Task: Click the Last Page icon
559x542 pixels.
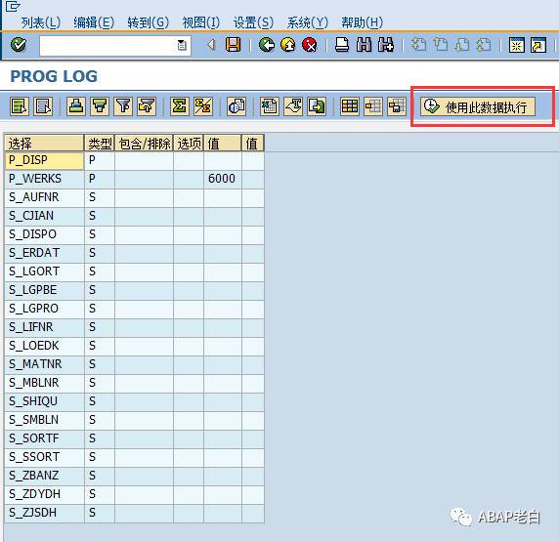Action: (484, 45)
